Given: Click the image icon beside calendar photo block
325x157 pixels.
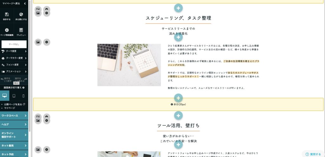Looking at the screenshot, I should pos(38,42).
